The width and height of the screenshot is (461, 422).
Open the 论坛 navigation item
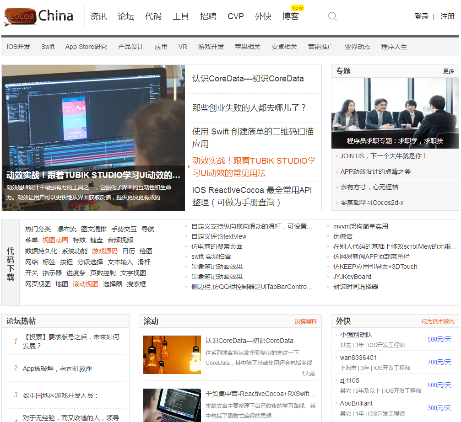(x=126, y=16)
